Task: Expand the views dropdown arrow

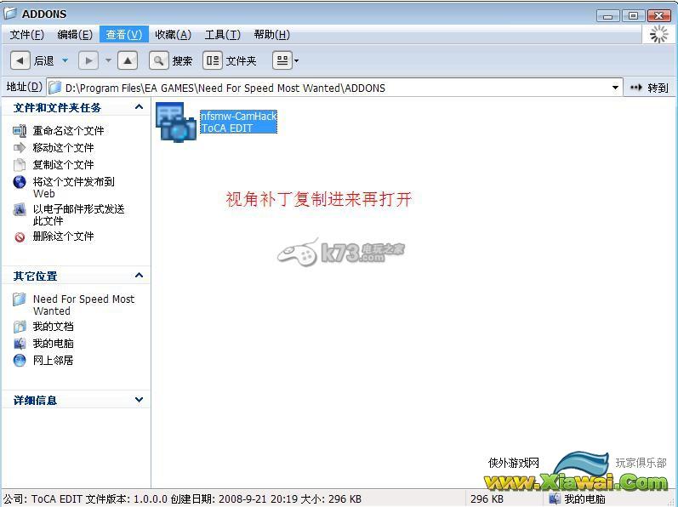Action: click(x=297, y=61)
